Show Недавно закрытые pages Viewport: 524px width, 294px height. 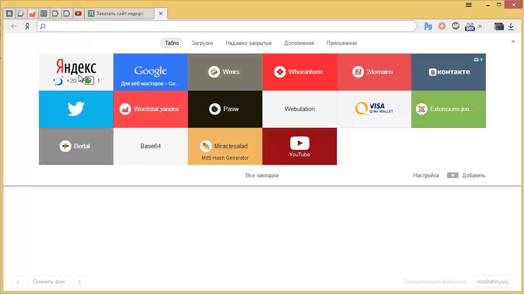pyautogui.click(x=248, y=43)
